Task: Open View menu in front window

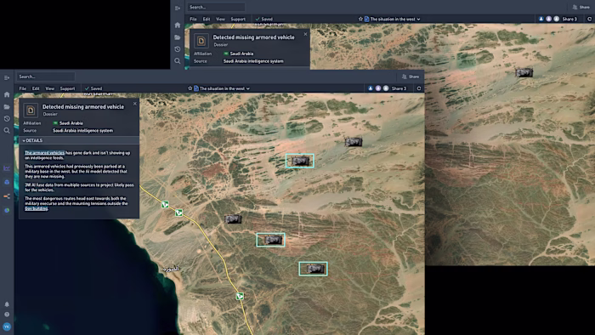Action: click(x=49, y=88)
